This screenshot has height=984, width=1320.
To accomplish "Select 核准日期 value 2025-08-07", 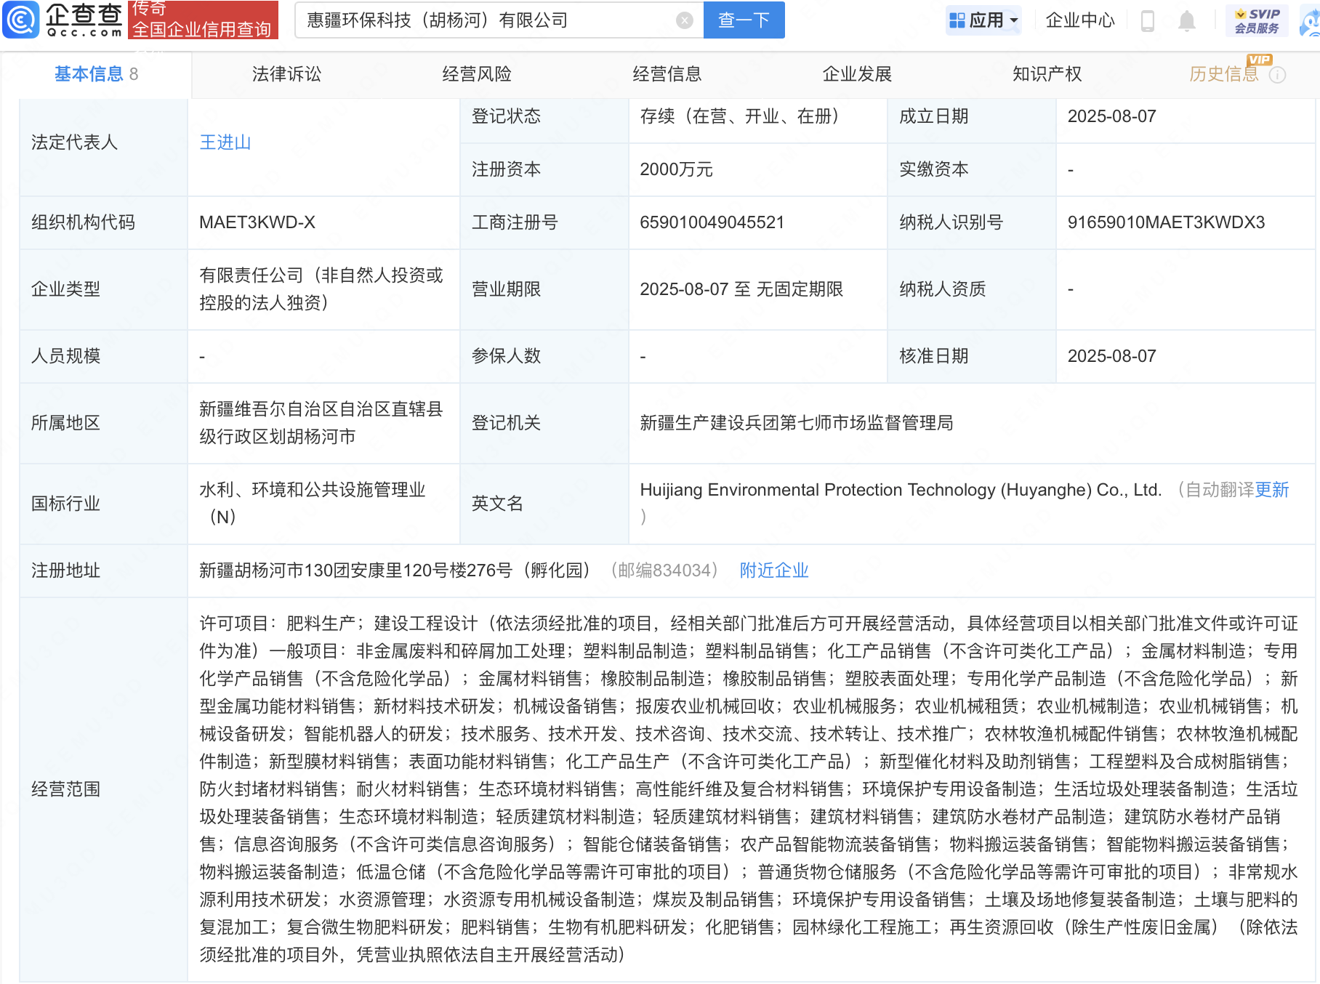I will 1111,356.
